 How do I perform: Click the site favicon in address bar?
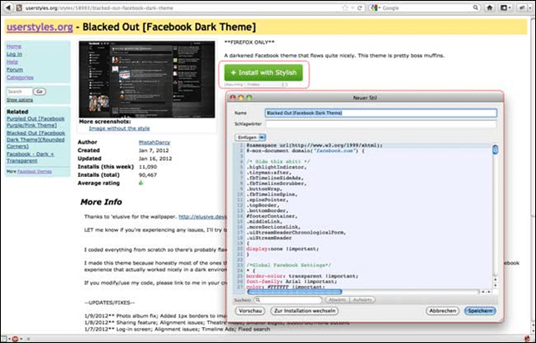[20, 8]
